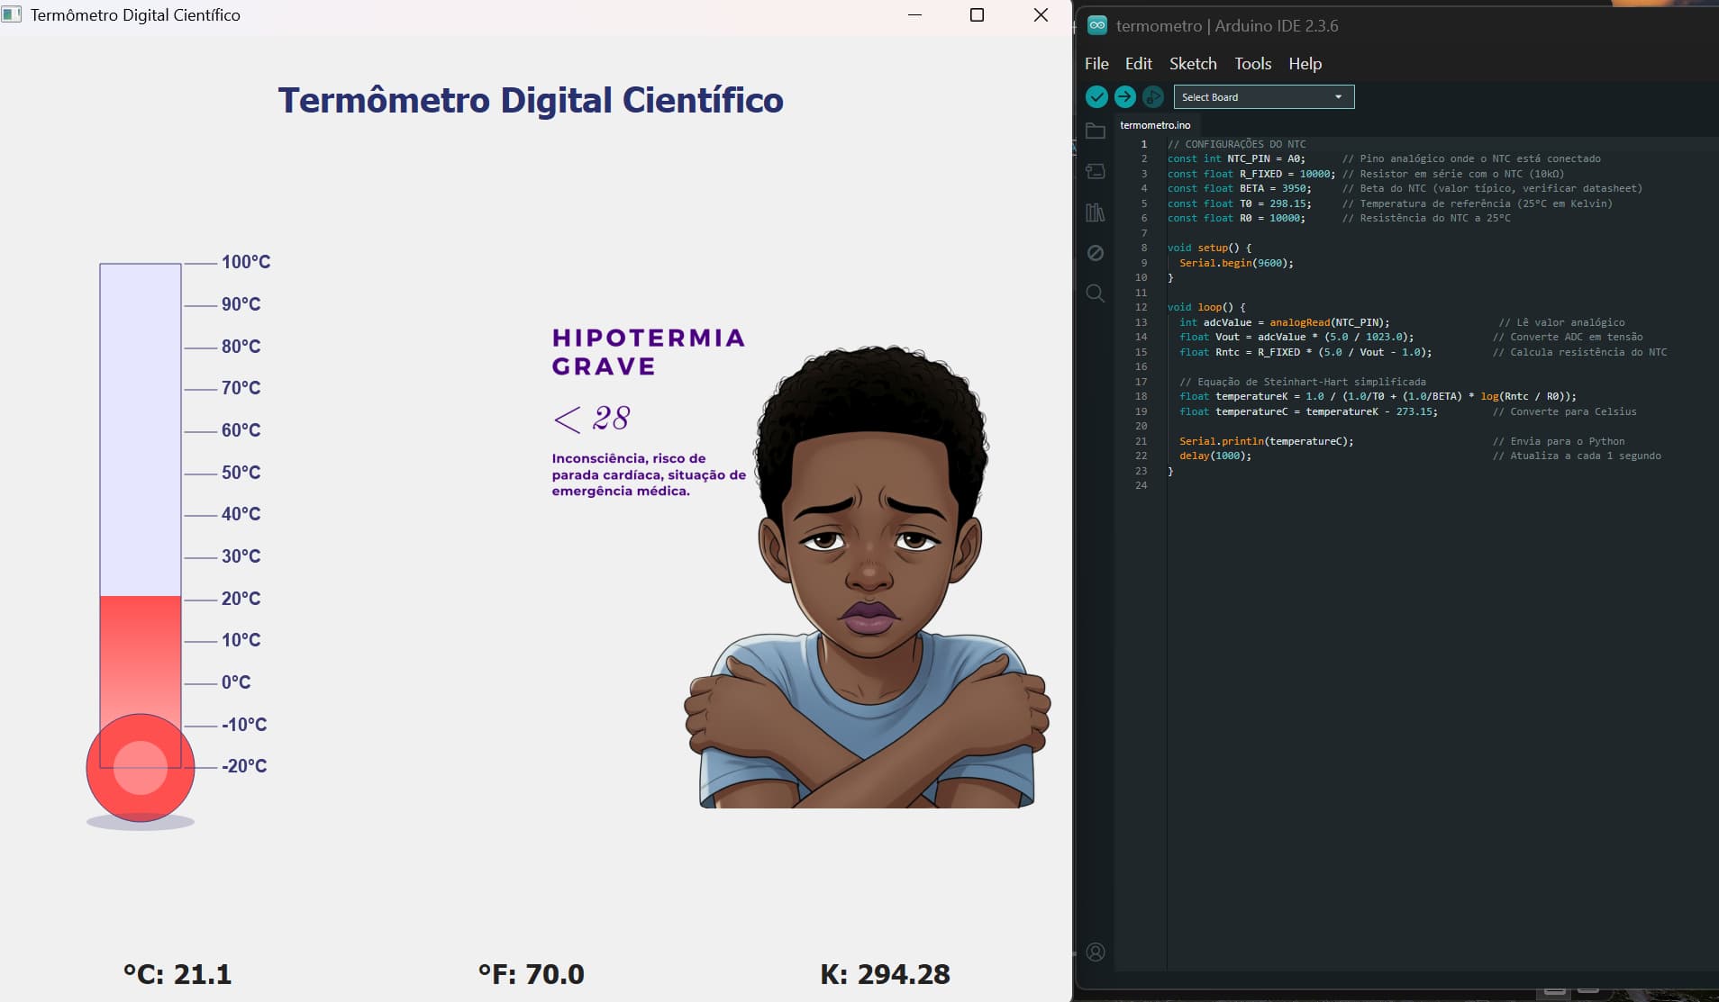Open Library Manager books icon
Image resolution: width=1719 pixels, height=1002 pixels.
1096,212
